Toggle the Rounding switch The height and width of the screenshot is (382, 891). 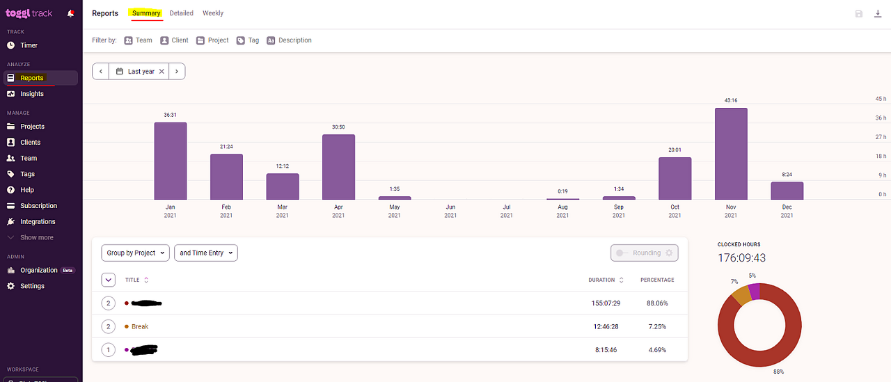[623, 253]
